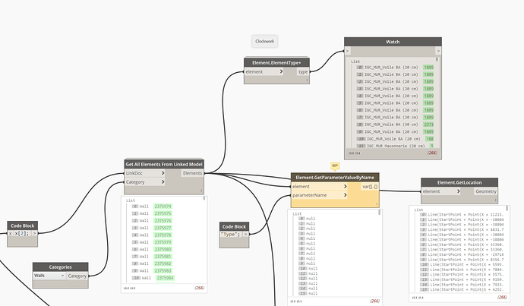This screenshot has height=306, width=524.
Task: Select GetLocation row 0 Line(StartPoint = Point(X = 11213
Action: click(462, 214)
